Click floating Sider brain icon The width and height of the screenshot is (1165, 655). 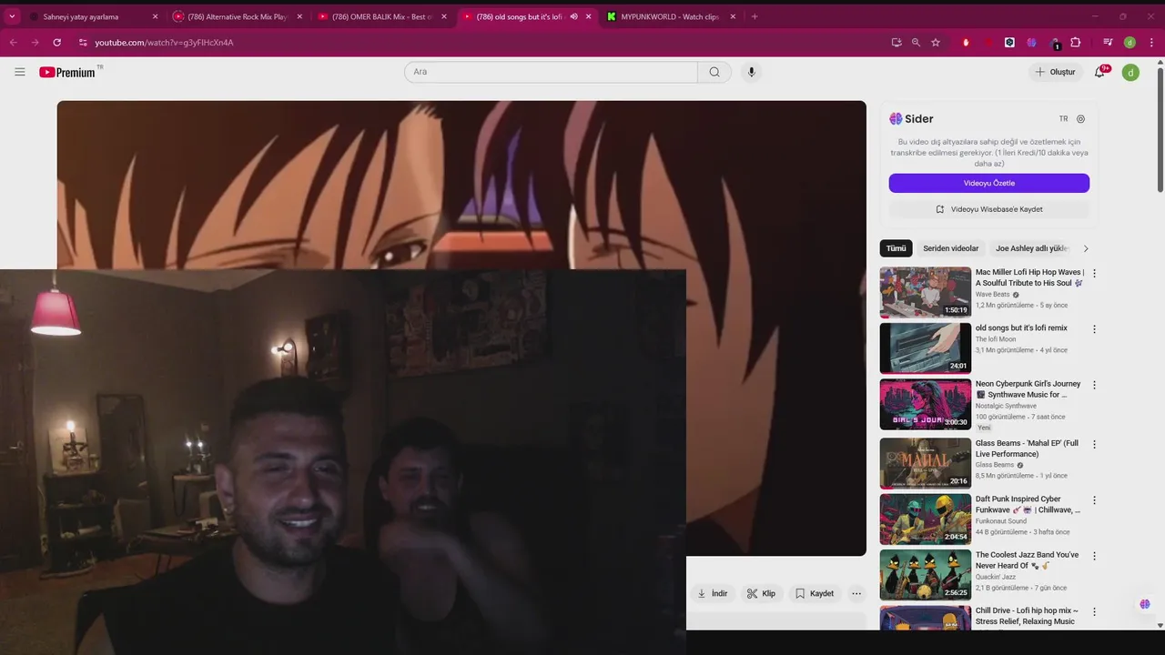[1144, 604]
